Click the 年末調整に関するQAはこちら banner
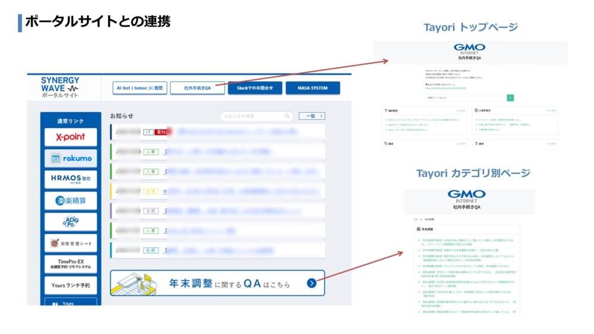 [217, 283]
